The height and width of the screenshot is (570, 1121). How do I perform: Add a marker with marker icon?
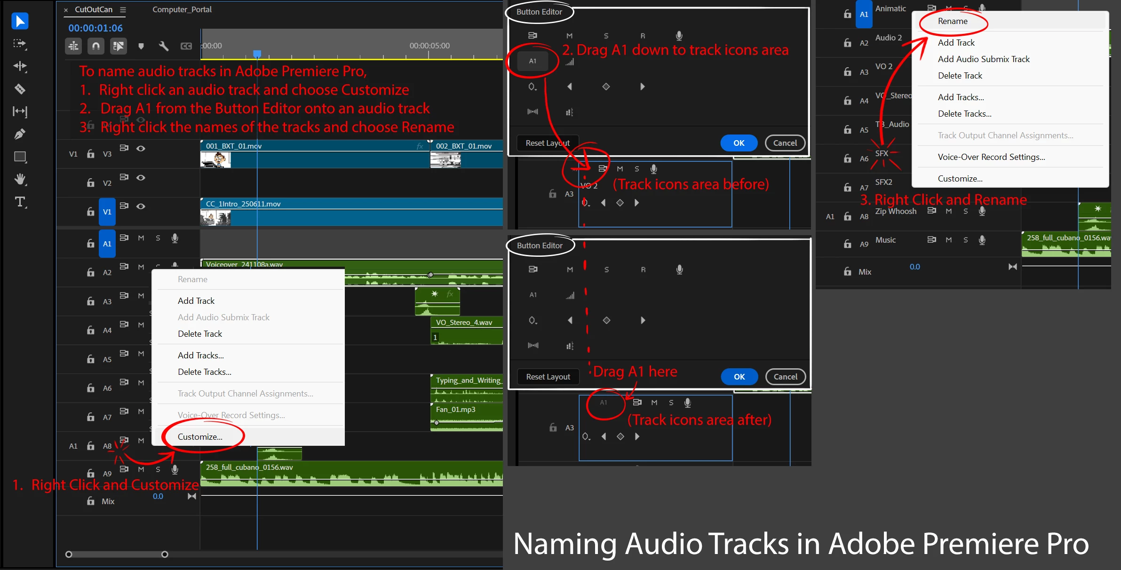(141, 46)
